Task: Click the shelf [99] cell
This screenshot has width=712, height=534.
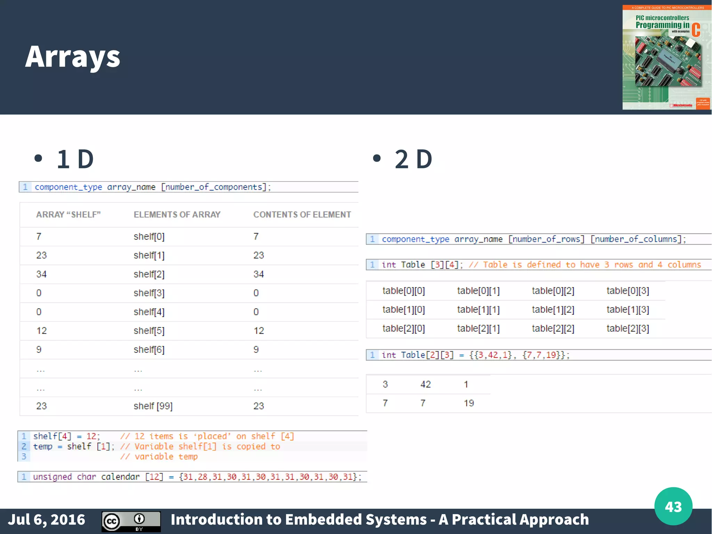Action: [153, 406]
